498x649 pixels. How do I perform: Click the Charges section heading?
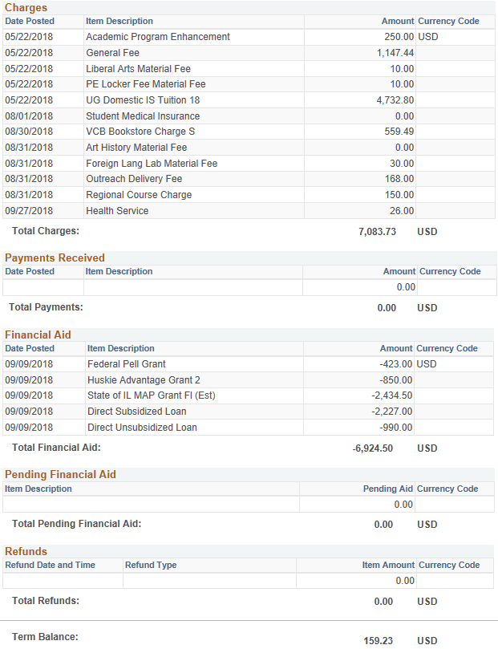tap(26, 7)
